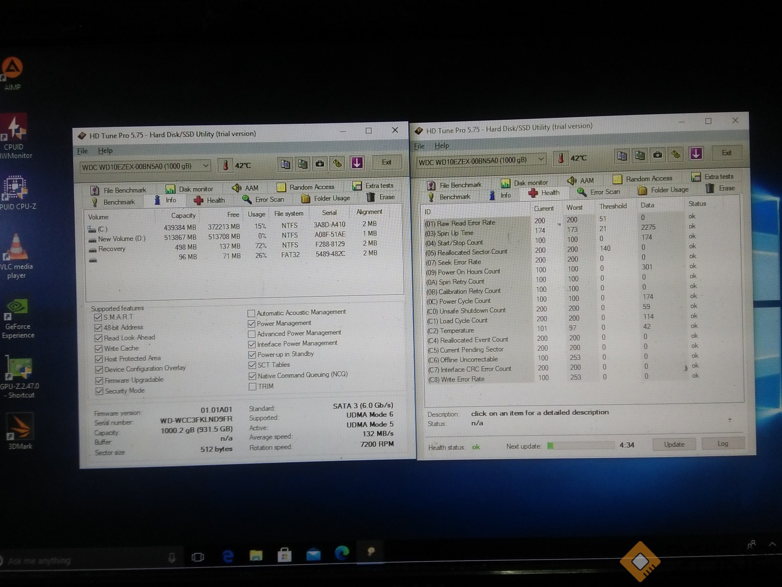
Task: Toggle Power Management checkbox
Action: (252, 323)
